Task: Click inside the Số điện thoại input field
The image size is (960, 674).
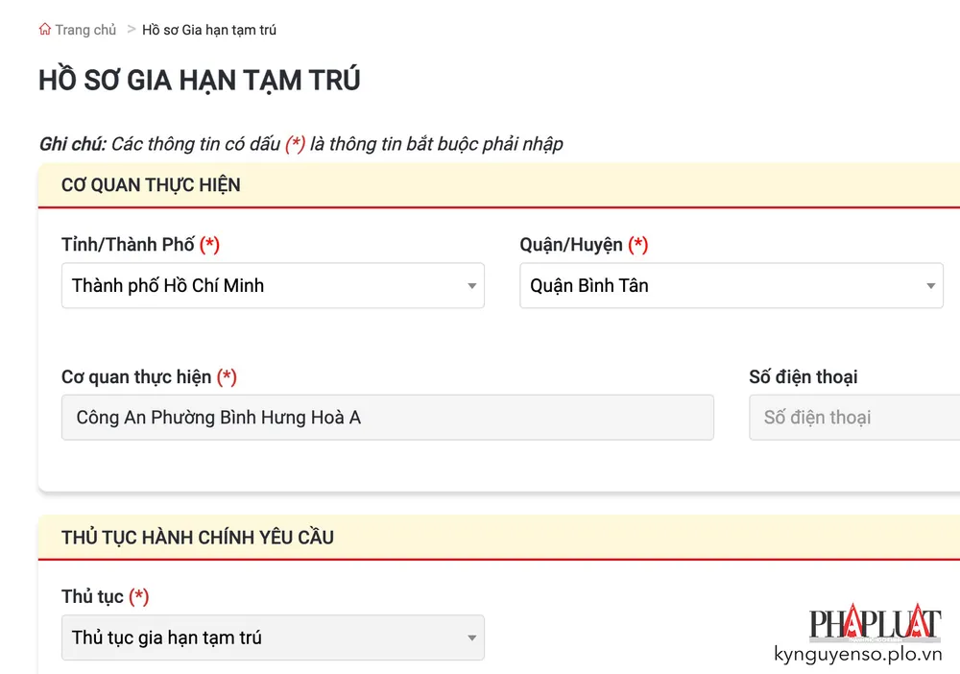Action: [854, 417]
